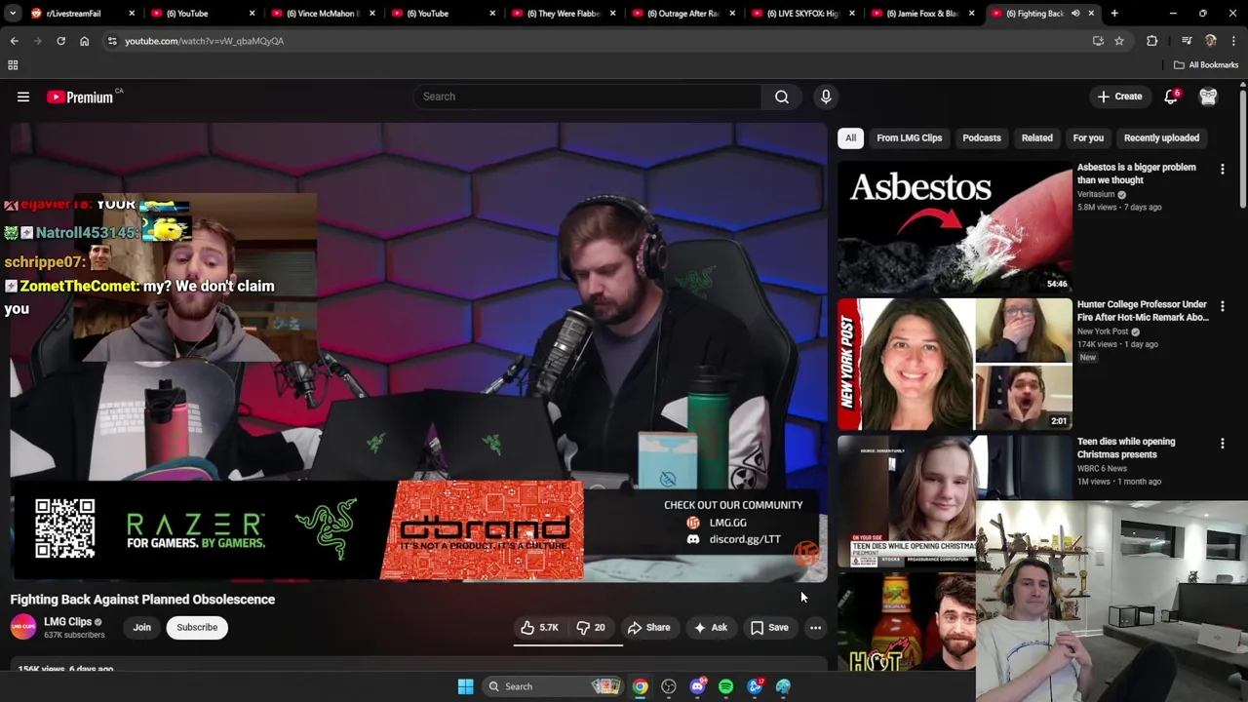Open the YouTube account avatar menu
Image resolution: width=1248 pixels, height=702 pixels.
[1208, 97]
